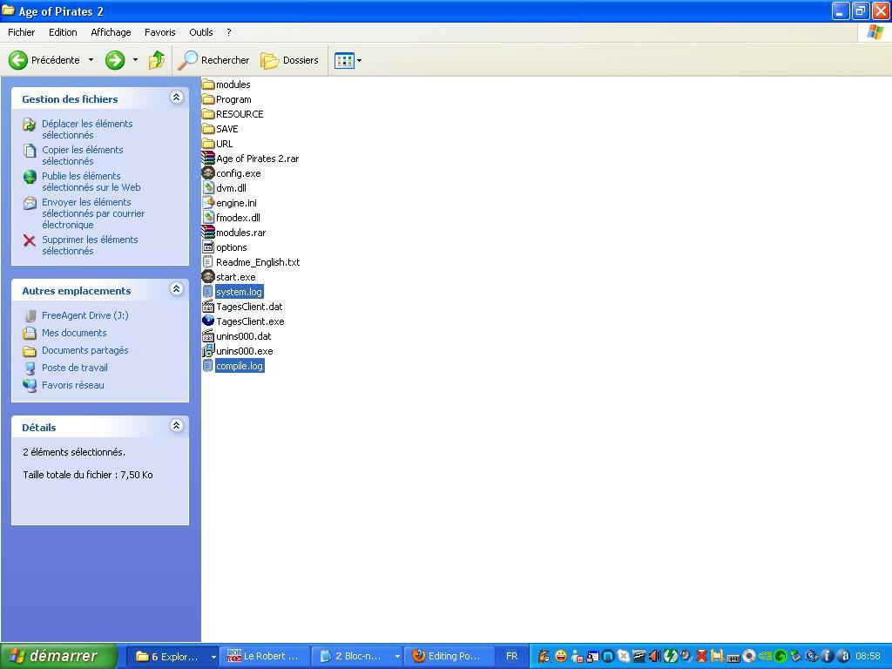Go to Documents partagés
892x669 pixels.
coord(84,350)
